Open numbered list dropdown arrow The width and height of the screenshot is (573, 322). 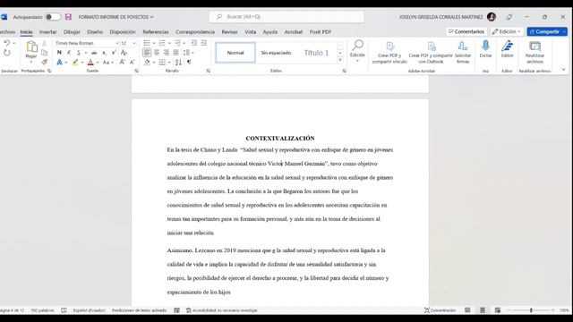(169, 43)
